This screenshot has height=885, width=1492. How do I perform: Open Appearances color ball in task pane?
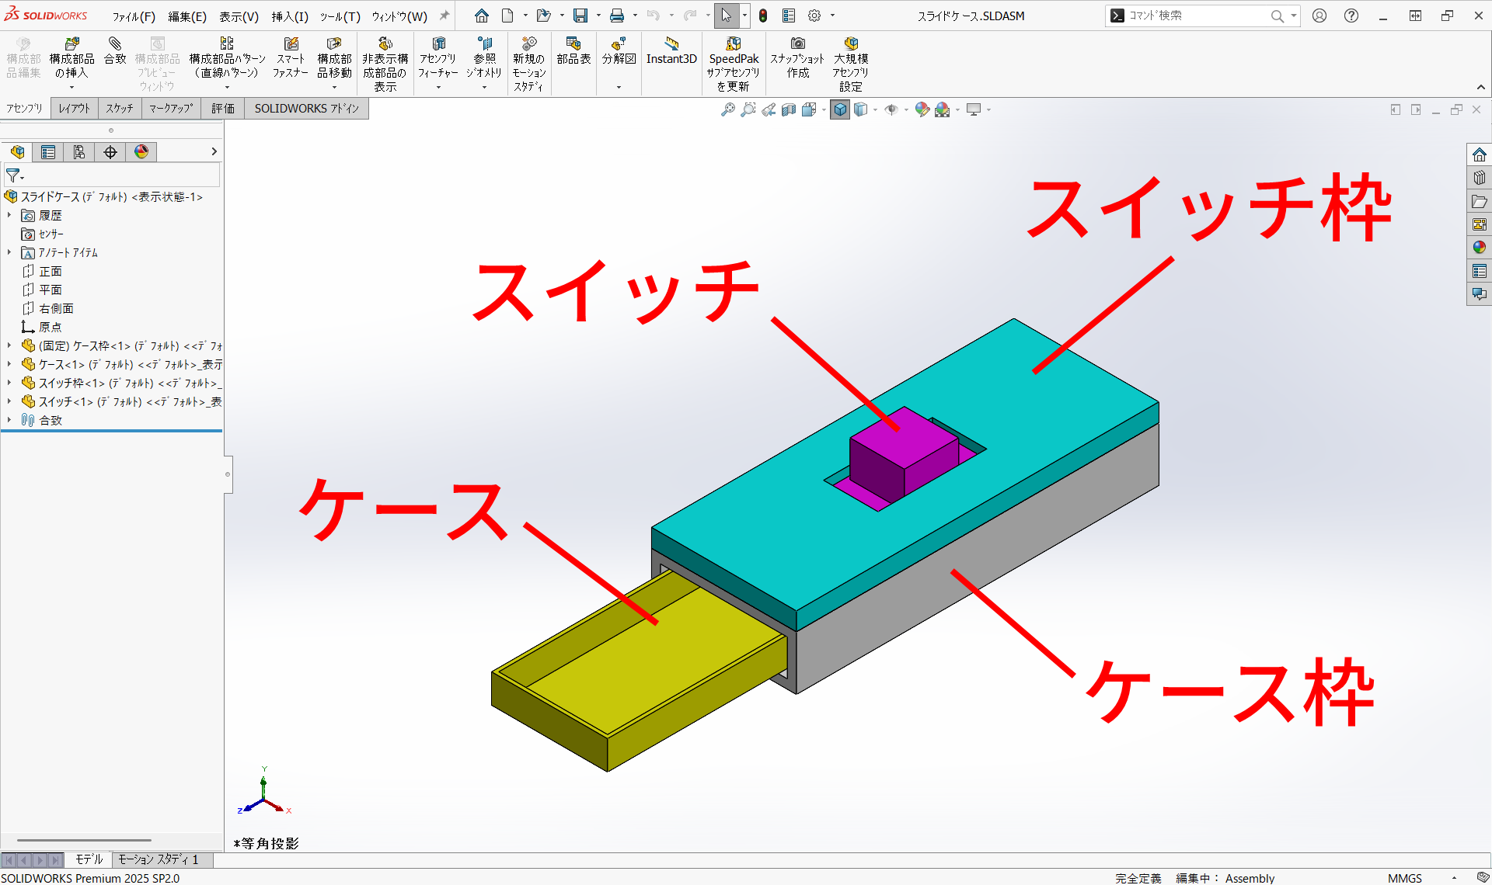[x=1480, y=248]
